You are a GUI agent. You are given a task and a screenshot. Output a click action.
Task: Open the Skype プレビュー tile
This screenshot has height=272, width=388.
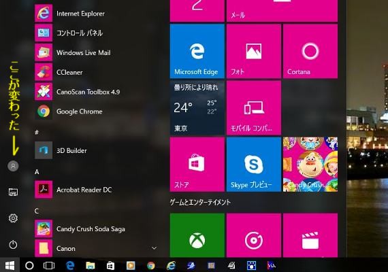[254, 165]
